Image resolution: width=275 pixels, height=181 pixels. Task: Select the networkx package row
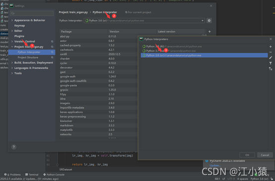(98, 134)
